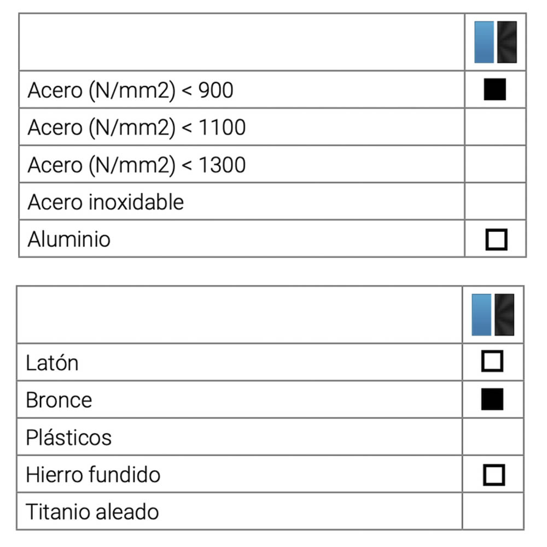
Task: Click the Aluminio label
Action: coord(69,239)
